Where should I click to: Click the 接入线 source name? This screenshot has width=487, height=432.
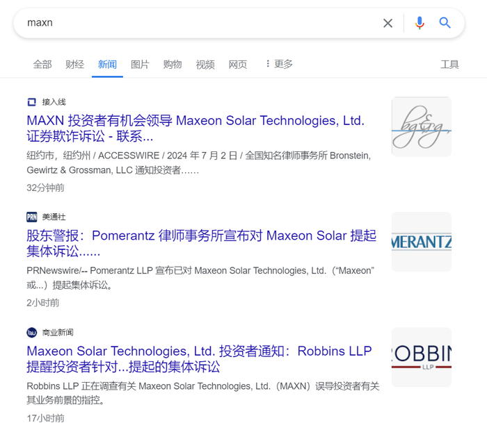54,102
